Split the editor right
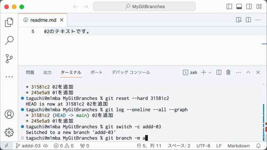 (248, 20)
